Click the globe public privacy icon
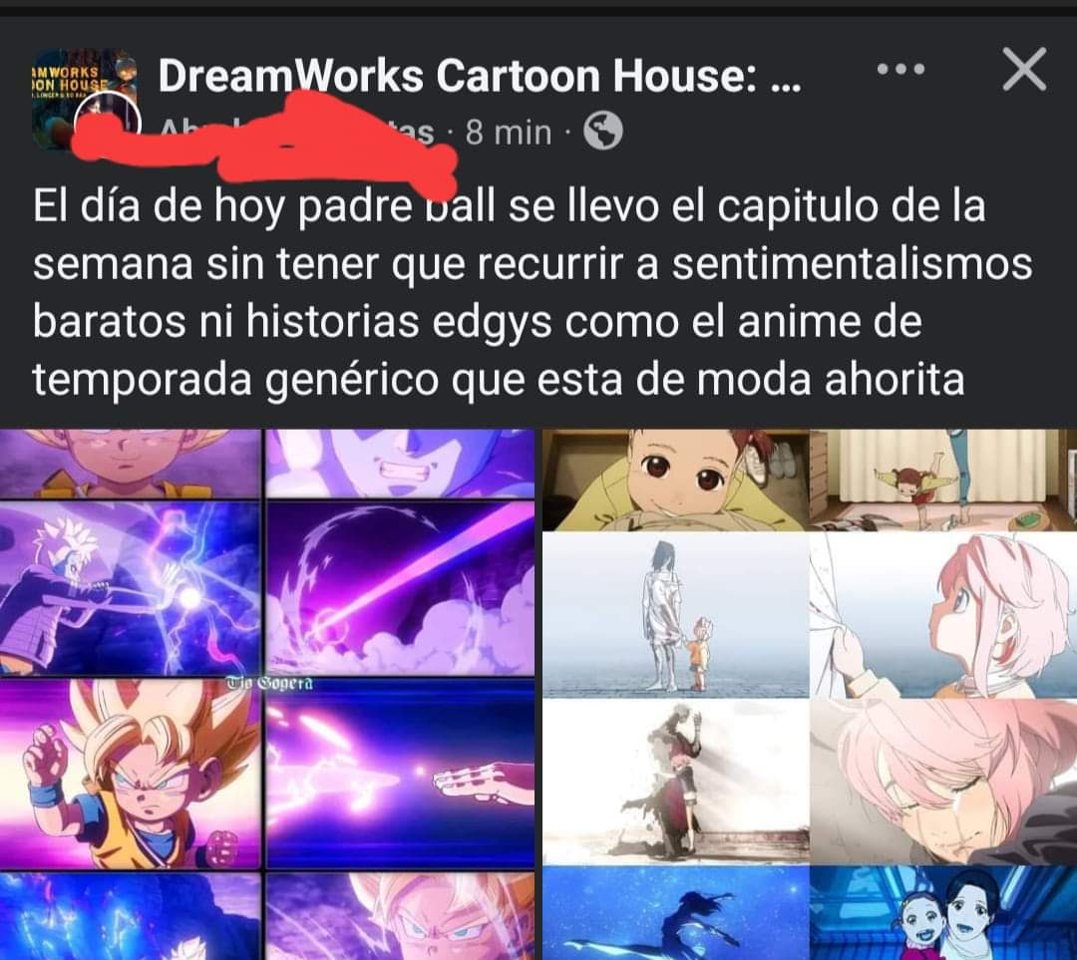1077x960 pixels. 603,131
